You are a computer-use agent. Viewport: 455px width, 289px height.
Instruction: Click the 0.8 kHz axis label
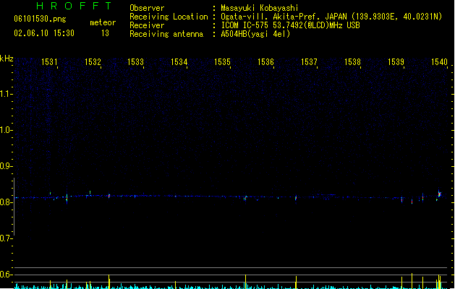[6, 202]
